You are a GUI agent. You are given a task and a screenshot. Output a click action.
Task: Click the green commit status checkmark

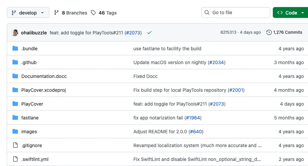[149, 32]
